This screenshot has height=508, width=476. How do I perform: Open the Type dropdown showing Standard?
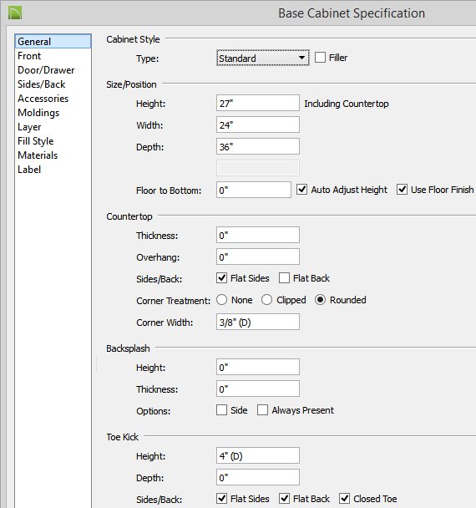pos(262,58)
